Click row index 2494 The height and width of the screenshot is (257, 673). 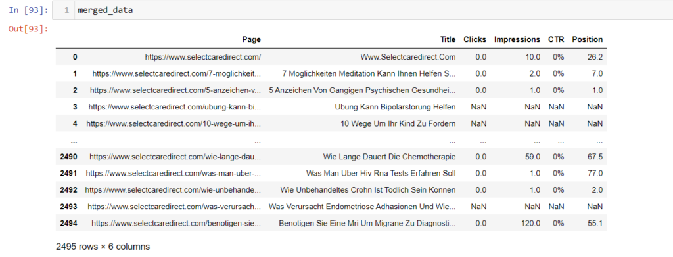pyautogui.click(x=68, y=223)
